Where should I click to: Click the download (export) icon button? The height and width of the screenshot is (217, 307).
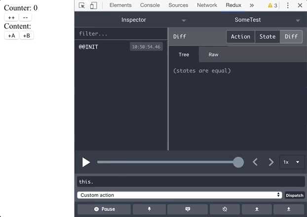coord(289,209)
